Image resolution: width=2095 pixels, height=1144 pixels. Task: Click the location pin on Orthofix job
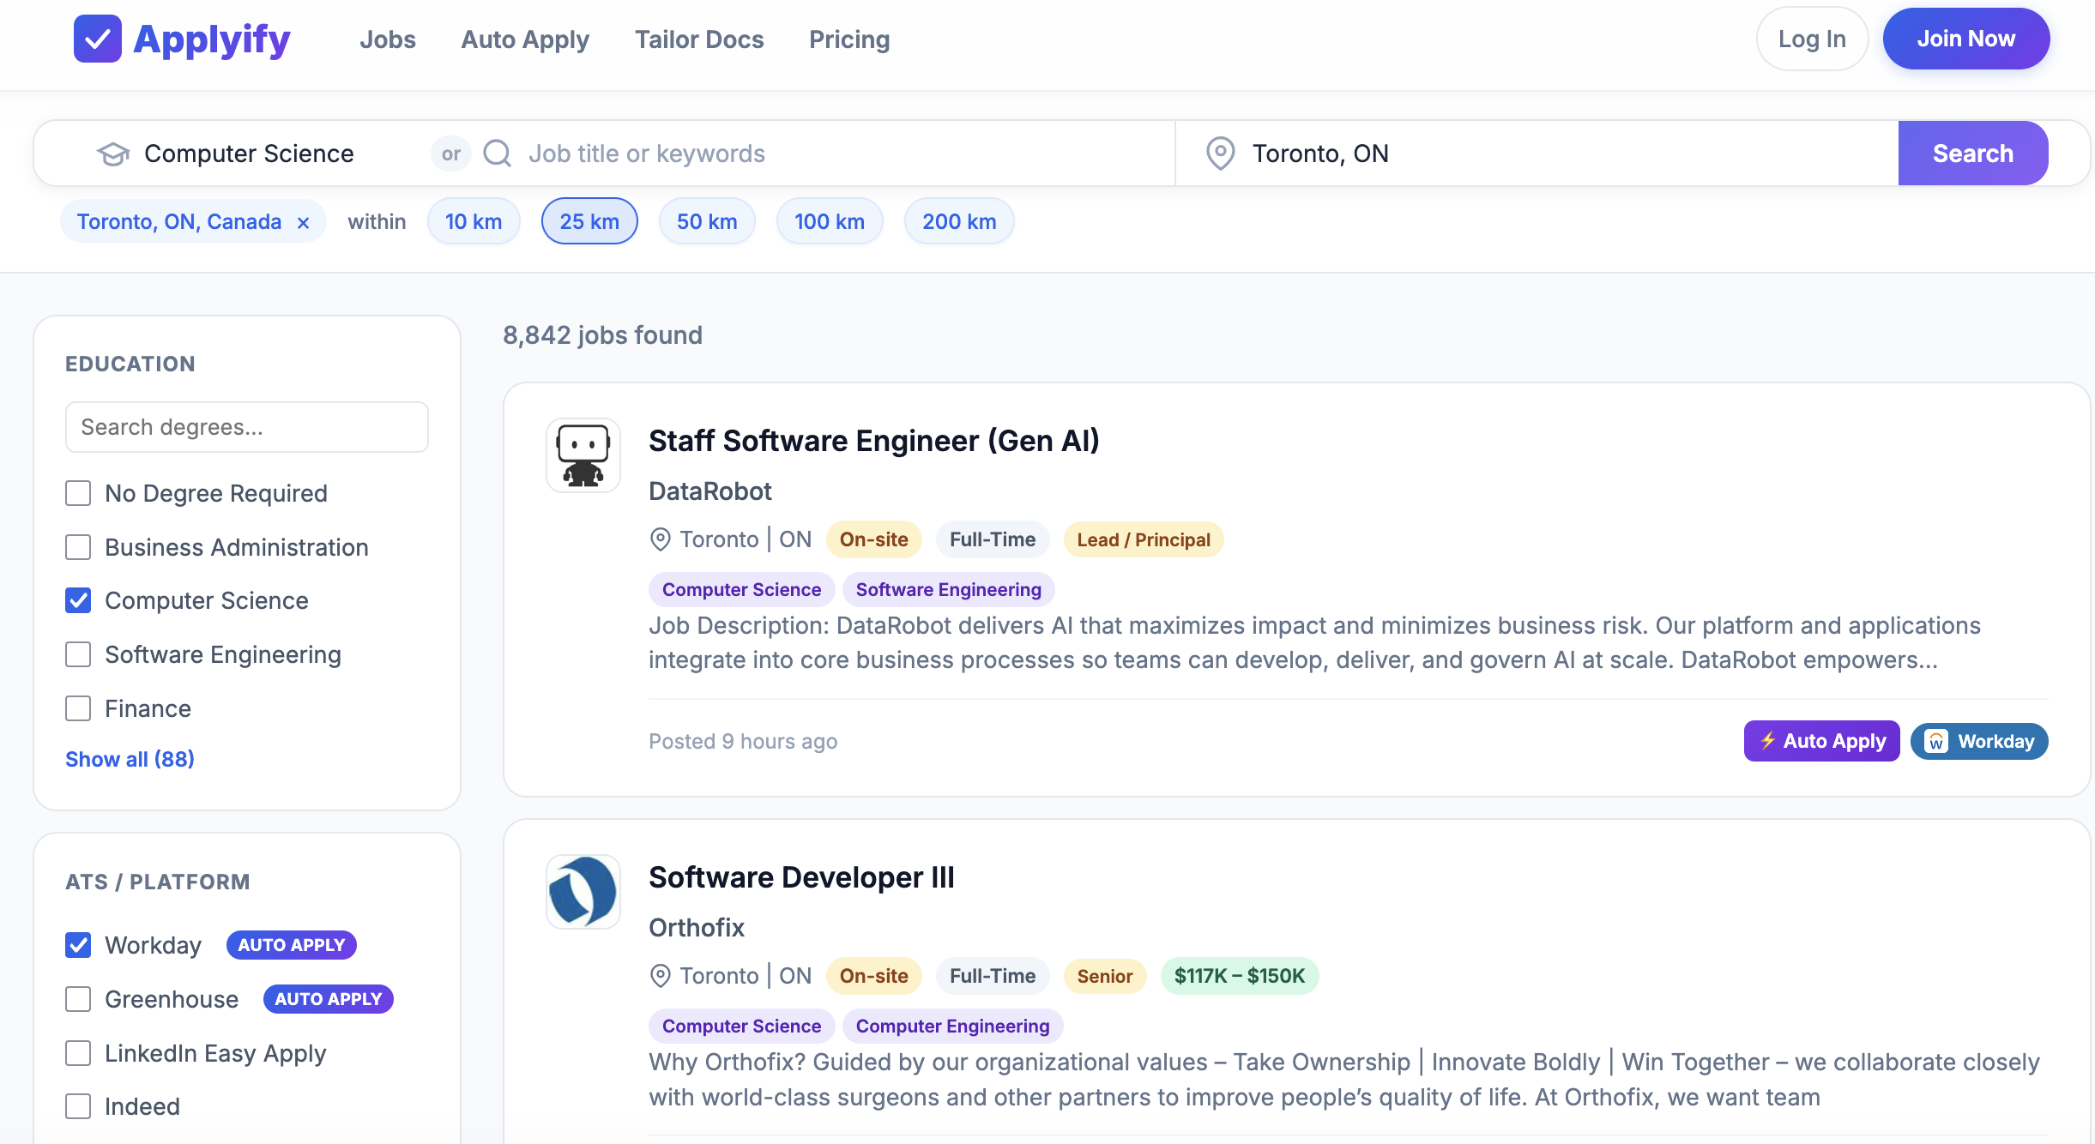pyautogui.click(x=660, y=976)
